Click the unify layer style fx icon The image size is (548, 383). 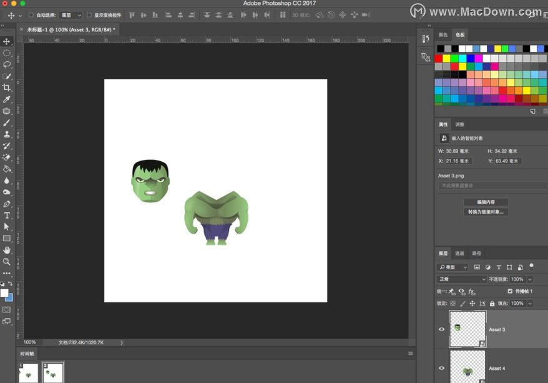pyautogui.click(x=472, y=291)
